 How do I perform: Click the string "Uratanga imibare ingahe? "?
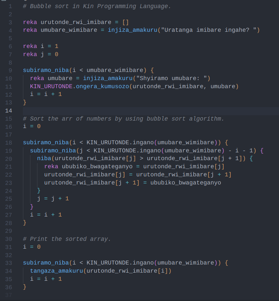coord(209,30)
